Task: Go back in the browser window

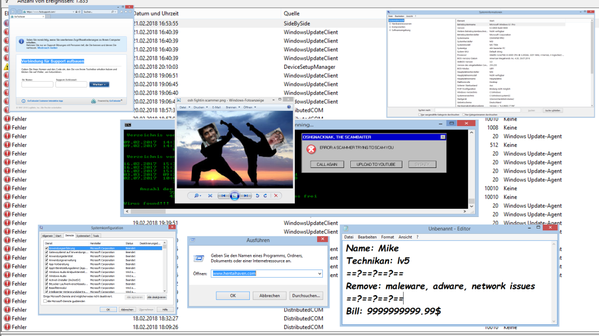Action: click(x=13, y=12)
